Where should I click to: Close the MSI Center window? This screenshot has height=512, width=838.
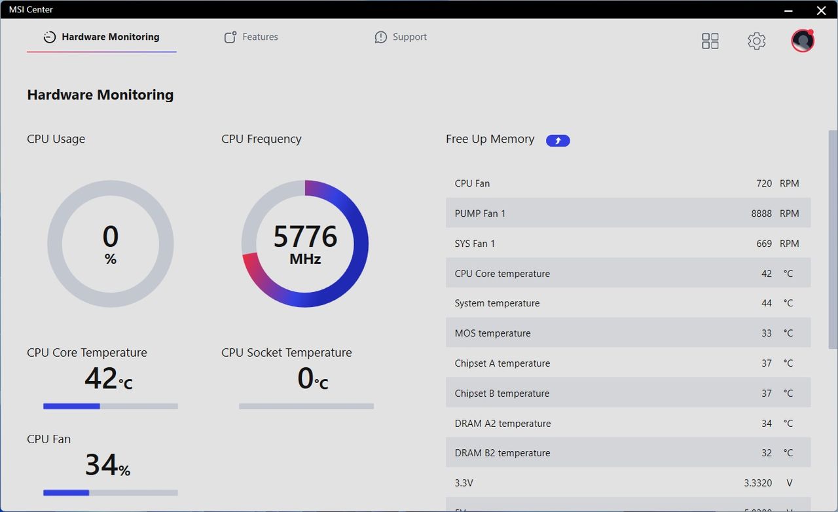point(821,10)
